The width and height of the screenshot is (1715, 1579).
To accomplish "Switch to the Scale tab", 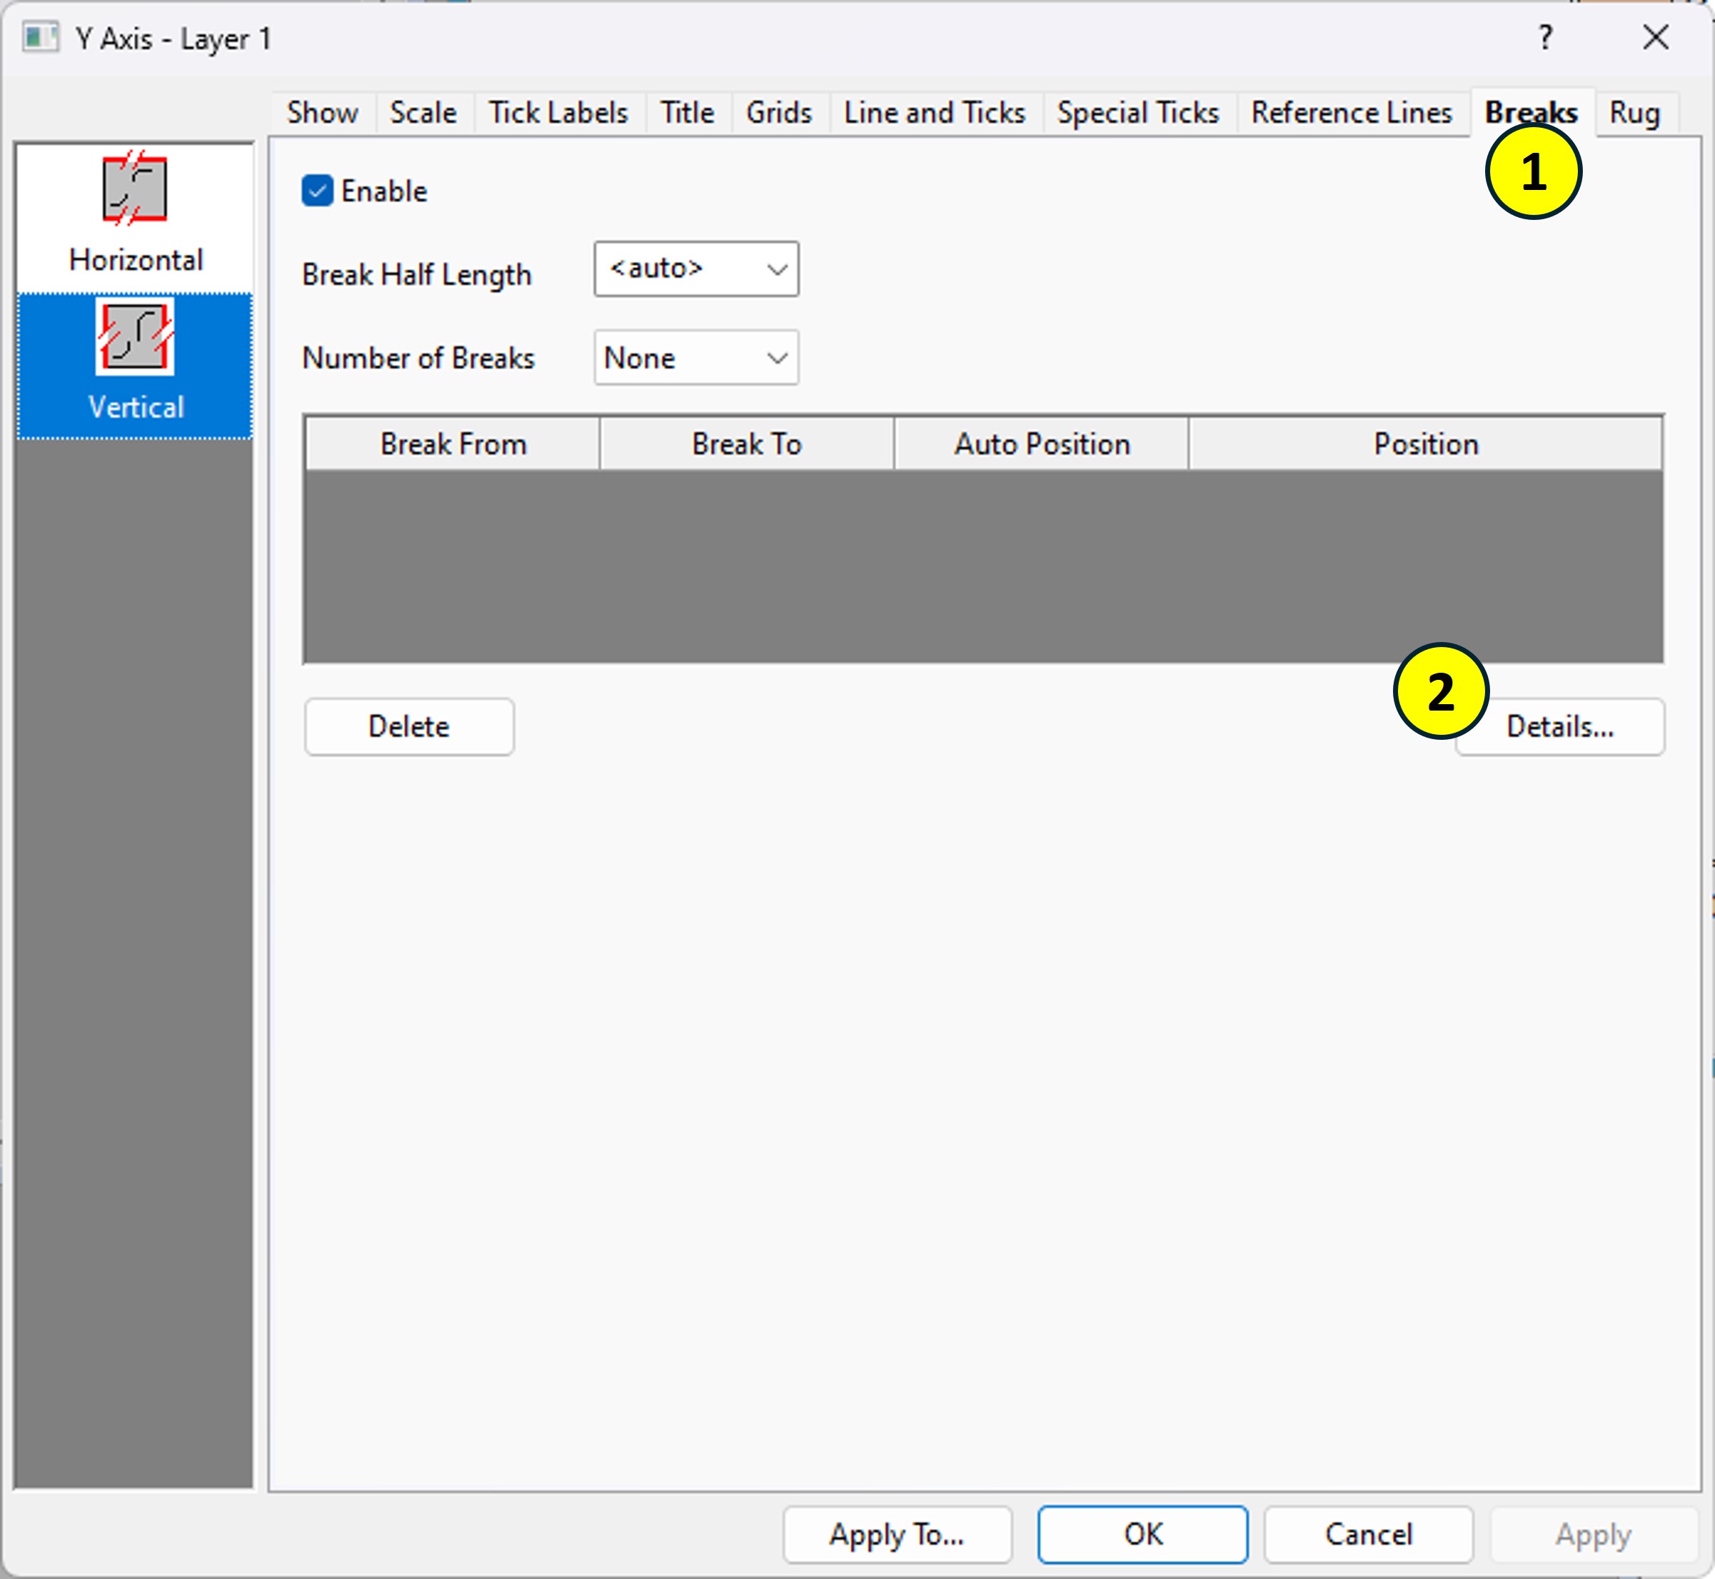I will click(x=423, y=113).
